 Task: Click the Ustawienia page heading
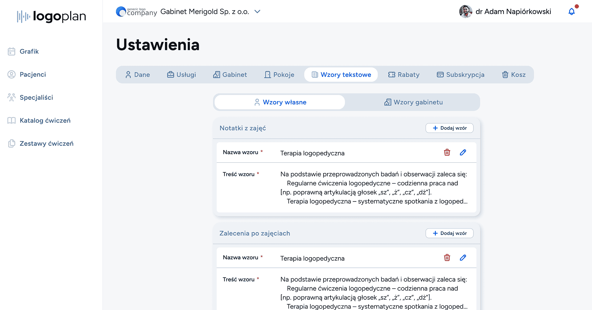point(158,45)
